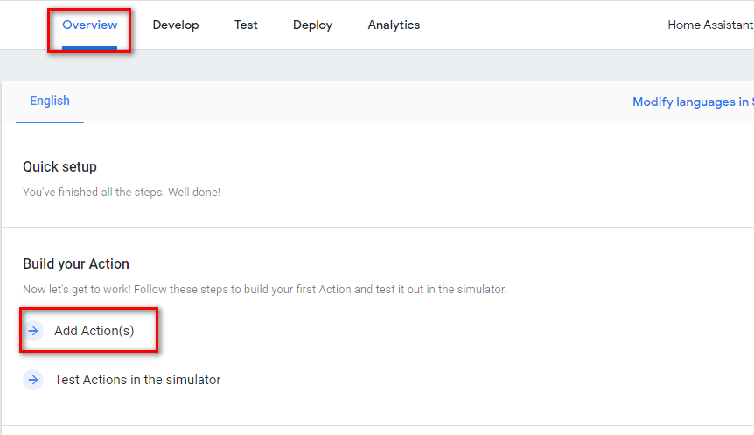Click the Home Assistant project name
The image size is (754, 435).
pos(709,25)
